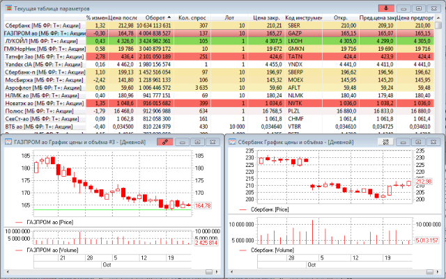Click the Текущая таблица параметров window icon
This screenshot has height=279, width=446.
pos(7,6)
